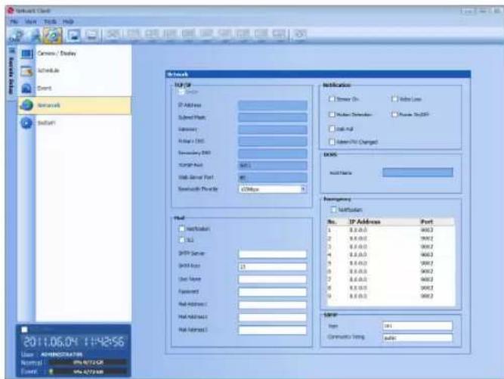
Task: Select emergency table row number 9
Action: (391, 296)
